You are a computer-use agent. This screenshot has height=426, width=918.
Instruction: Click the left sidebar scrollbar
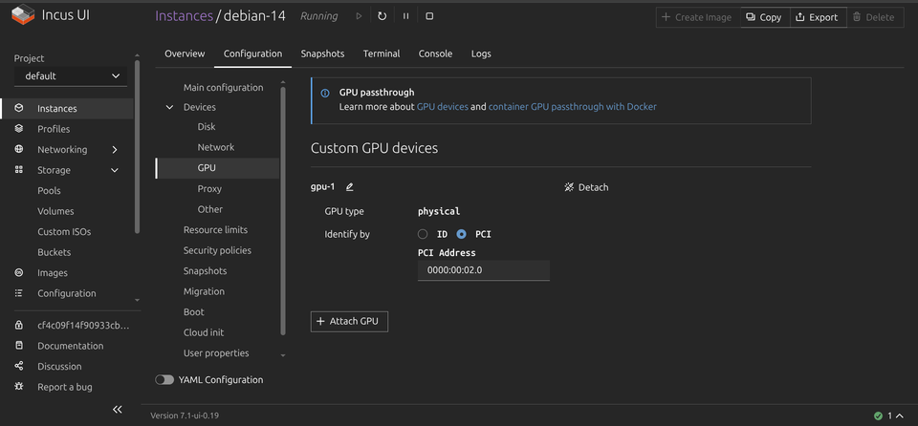click(x=137, y=146)
